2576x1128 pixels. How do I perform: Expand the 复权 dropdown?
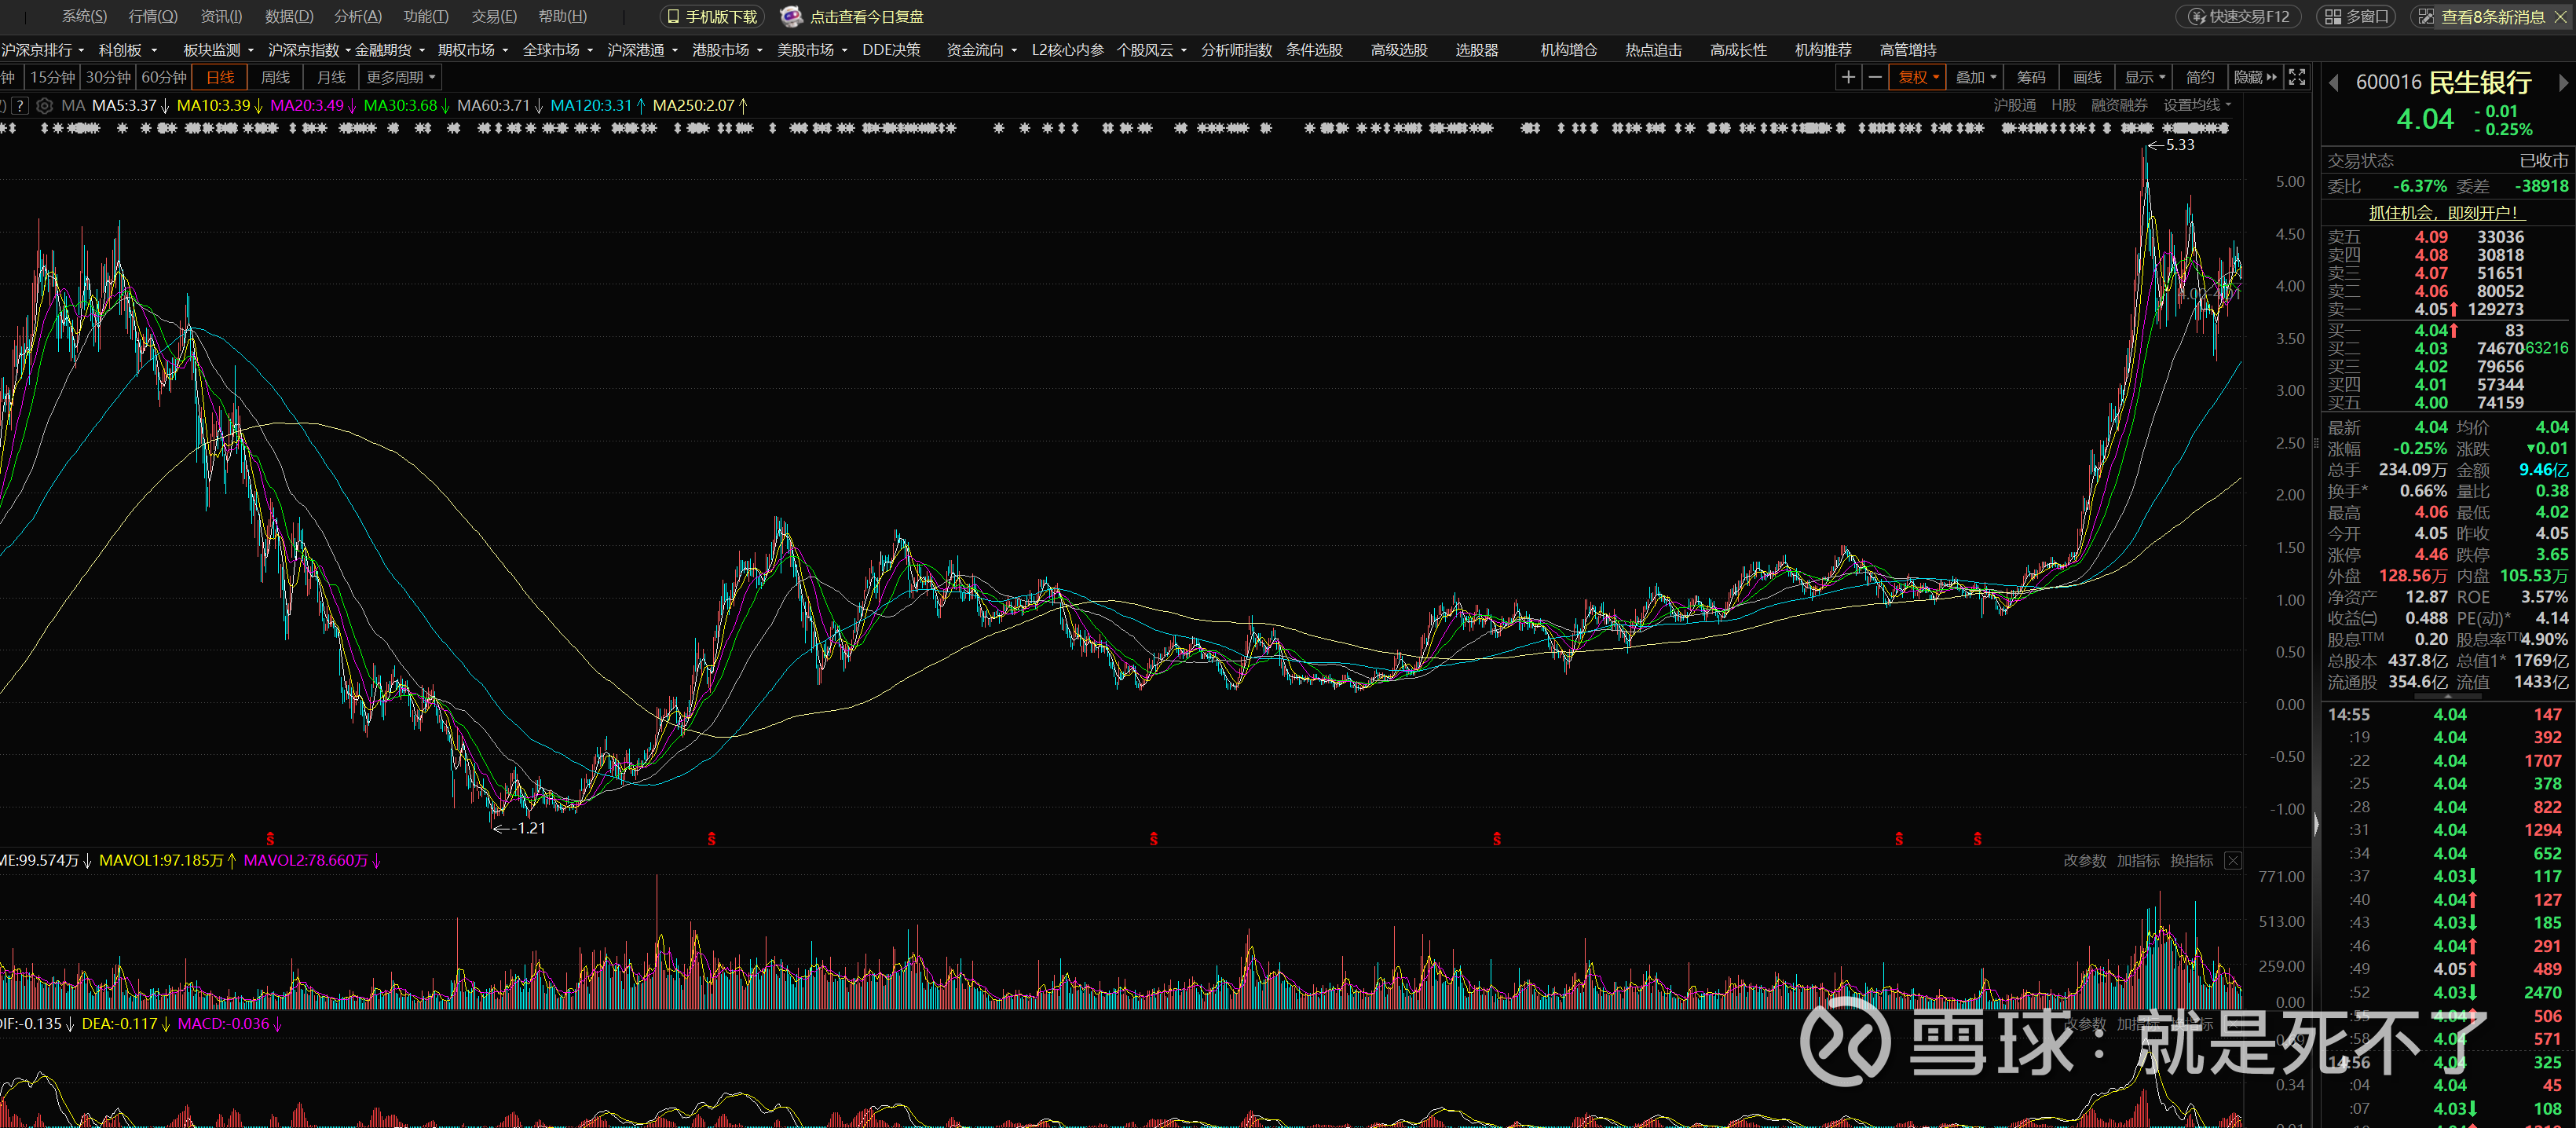[1918, 77]
